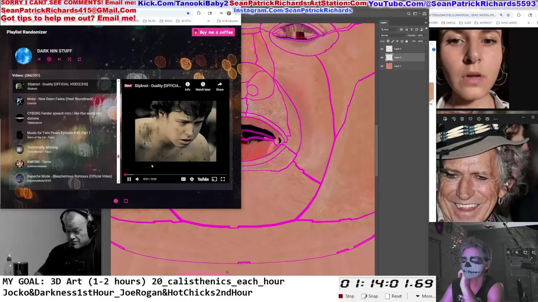
Task: Open the stopwatch More dropdown
Action: pyautogui.click(x=425, y=296)
